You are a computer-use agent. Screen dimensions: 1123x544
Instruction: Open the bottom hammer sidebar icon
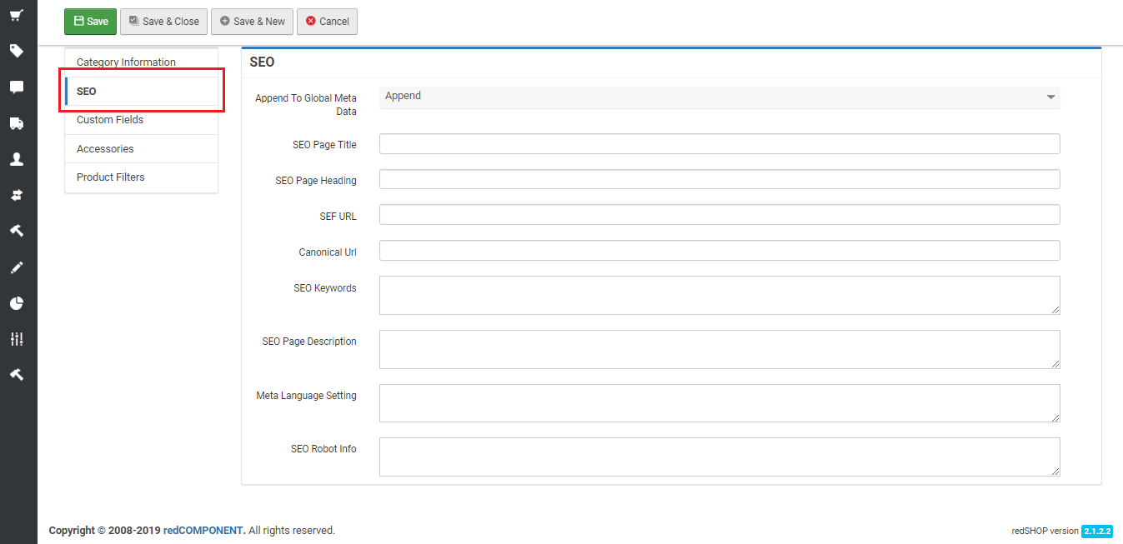pos(17,375)
